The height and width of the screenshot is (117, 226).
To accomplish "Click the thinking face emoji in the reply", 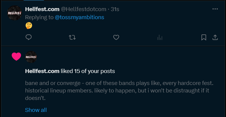I will coord(29,26).
